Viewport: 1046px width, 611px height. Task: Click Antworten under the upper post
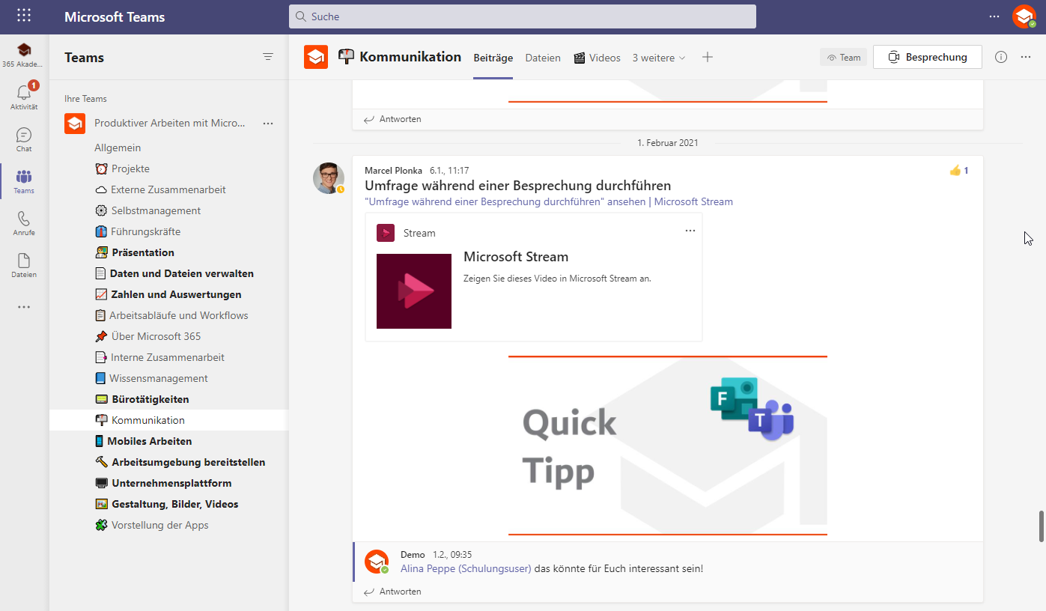[x=392, y=119]
